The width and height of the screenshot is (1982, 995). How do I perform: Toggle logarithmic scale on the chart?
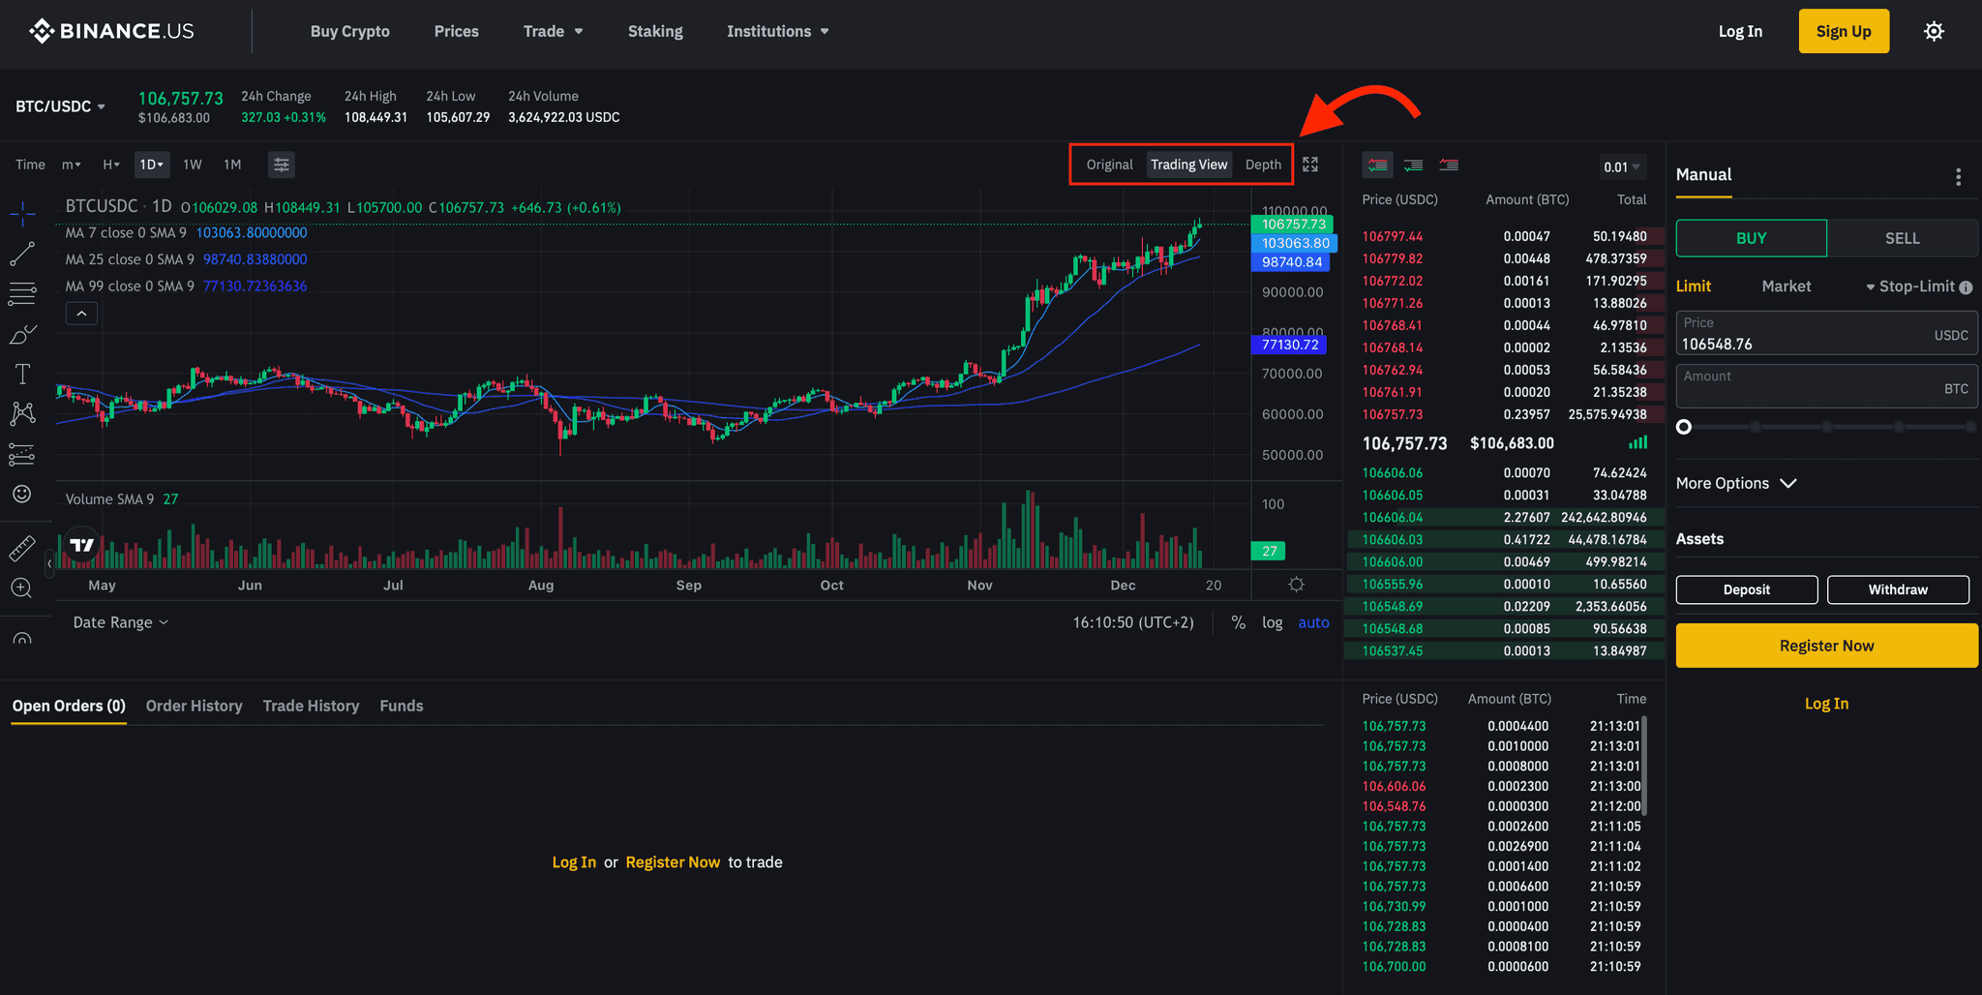(x=1272, y=622)
